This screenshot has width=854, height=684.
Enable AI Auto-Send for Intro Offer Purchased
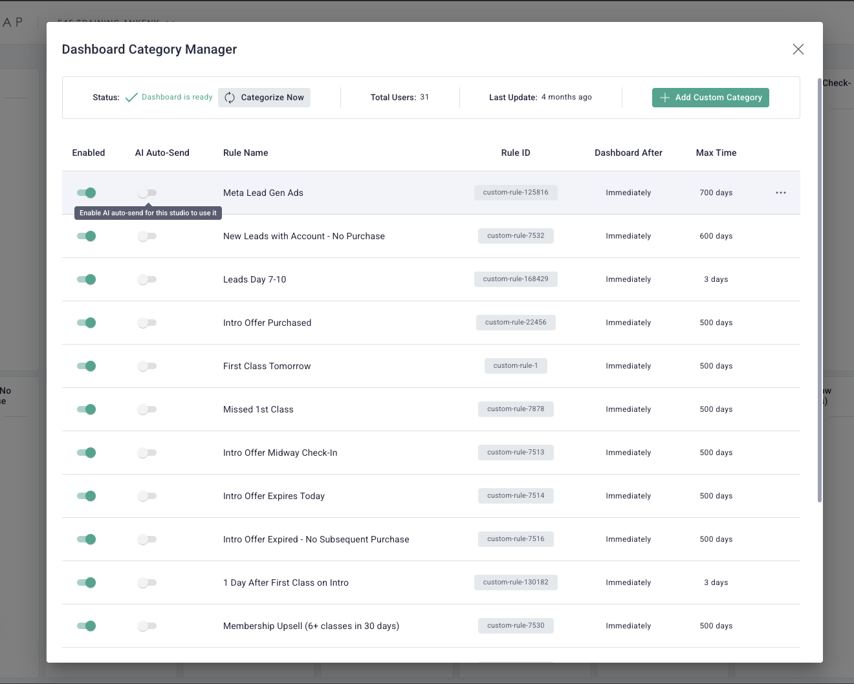tap(147, 323)
